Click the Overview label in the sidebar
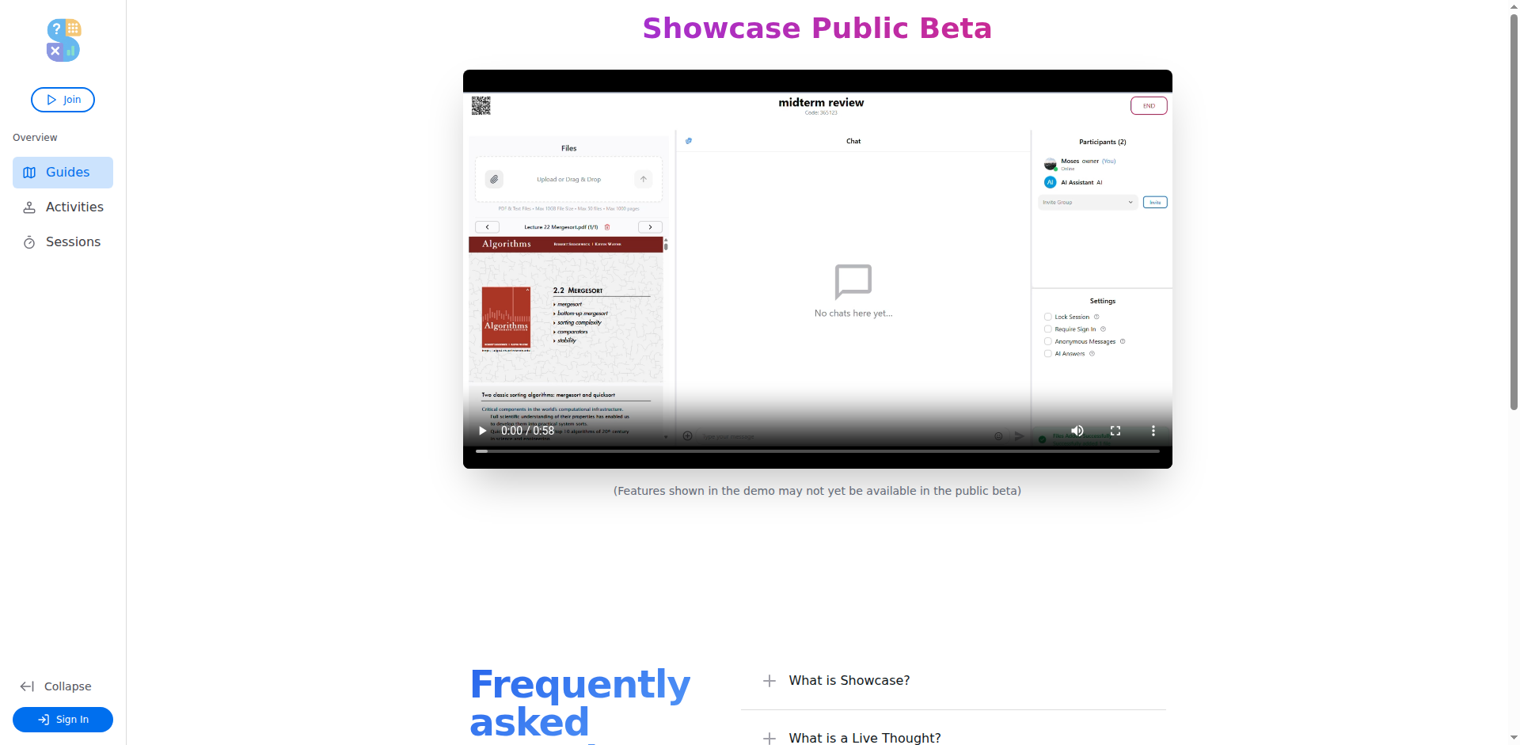Viewport: 1520px width, 745px height. point(35,138)
